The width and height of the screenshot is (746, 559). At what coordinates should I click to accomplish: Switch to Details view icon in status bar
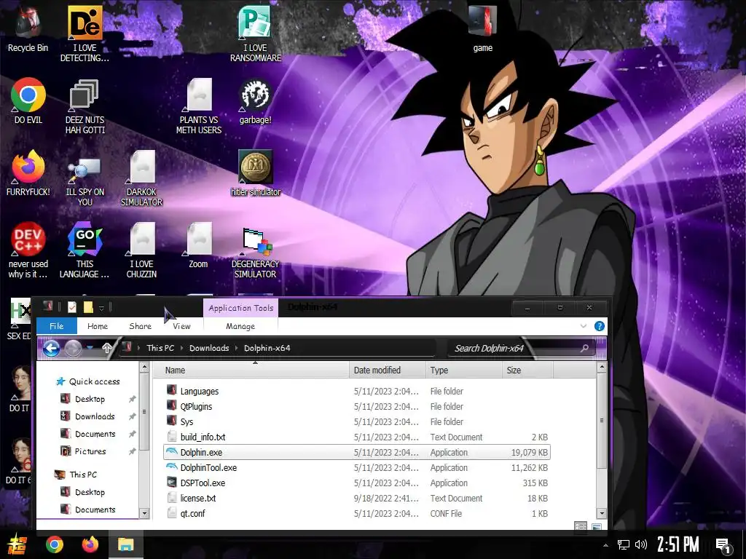tap(581, 526)
